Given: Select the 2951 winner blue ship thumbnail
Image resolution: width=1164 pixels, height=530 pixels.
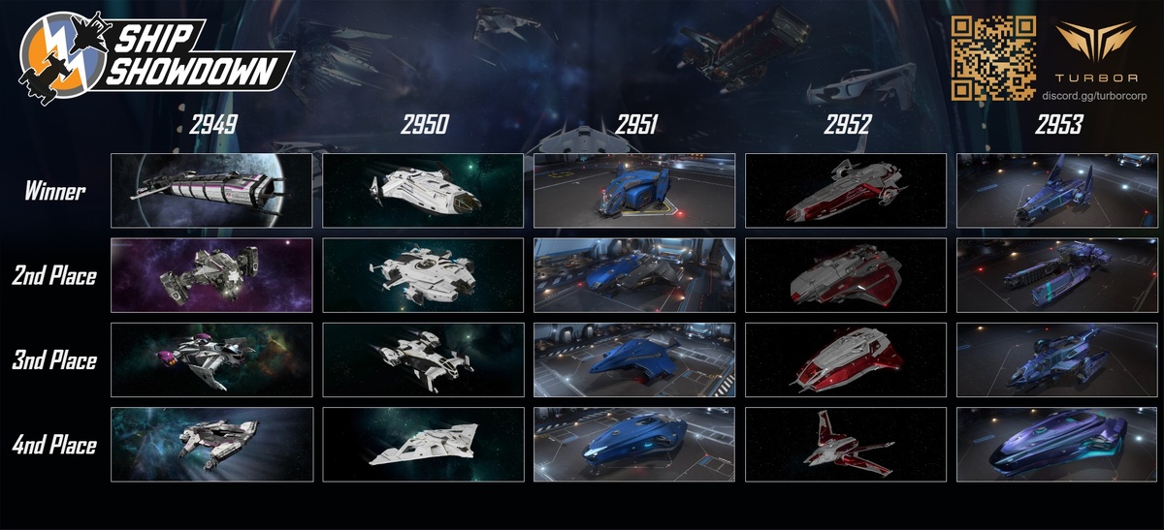Looking at the screenshot, I should [634, 190].
